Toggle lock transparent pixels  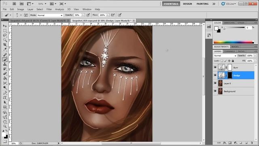(x=222, y=61)
